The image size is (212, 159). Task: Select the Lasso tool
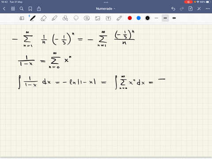(x=76, y=18)
